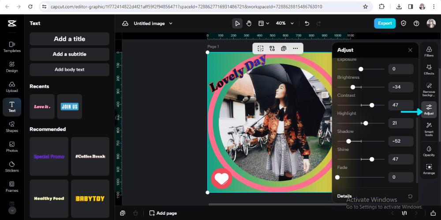Image resolution: width=441 pixels, height=220 pixels.
Task: Click the Export button
Action: pos(385,23)
